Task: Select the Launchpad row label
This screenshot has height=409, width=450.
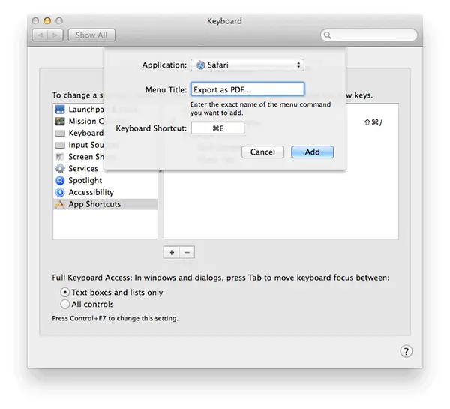Action: coord(86,110)
